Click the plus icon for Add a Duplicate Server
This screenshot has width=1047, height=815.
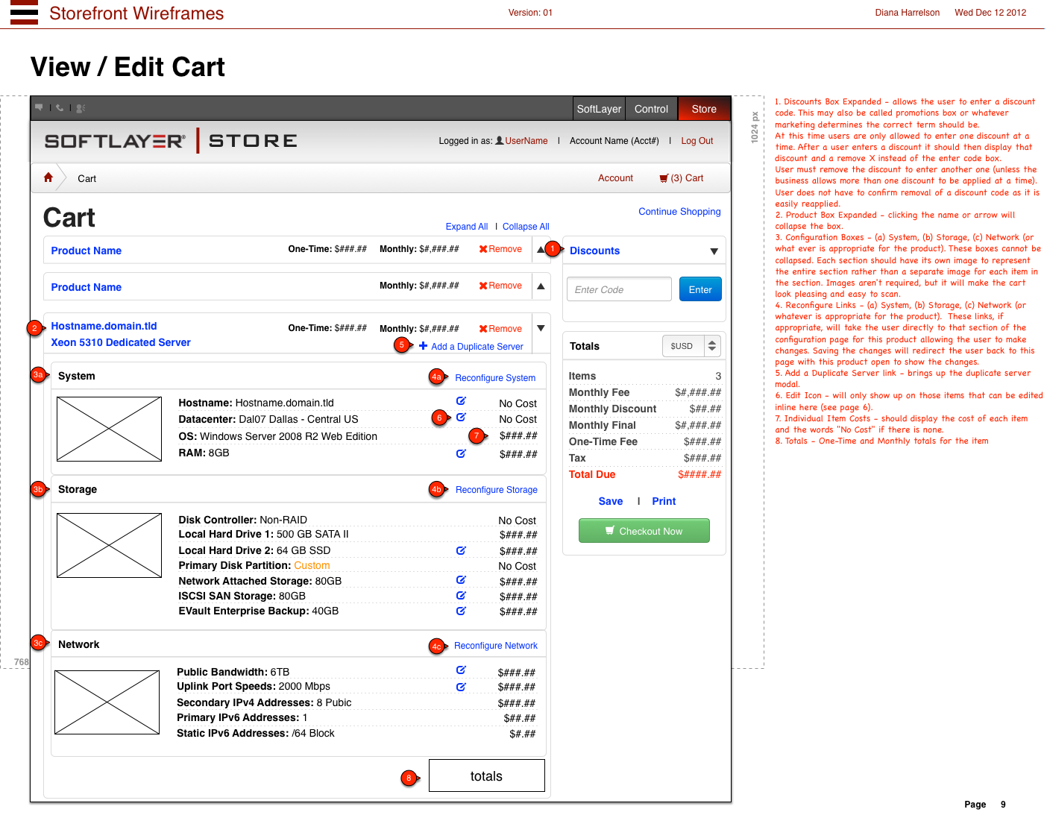pos(424,346)
